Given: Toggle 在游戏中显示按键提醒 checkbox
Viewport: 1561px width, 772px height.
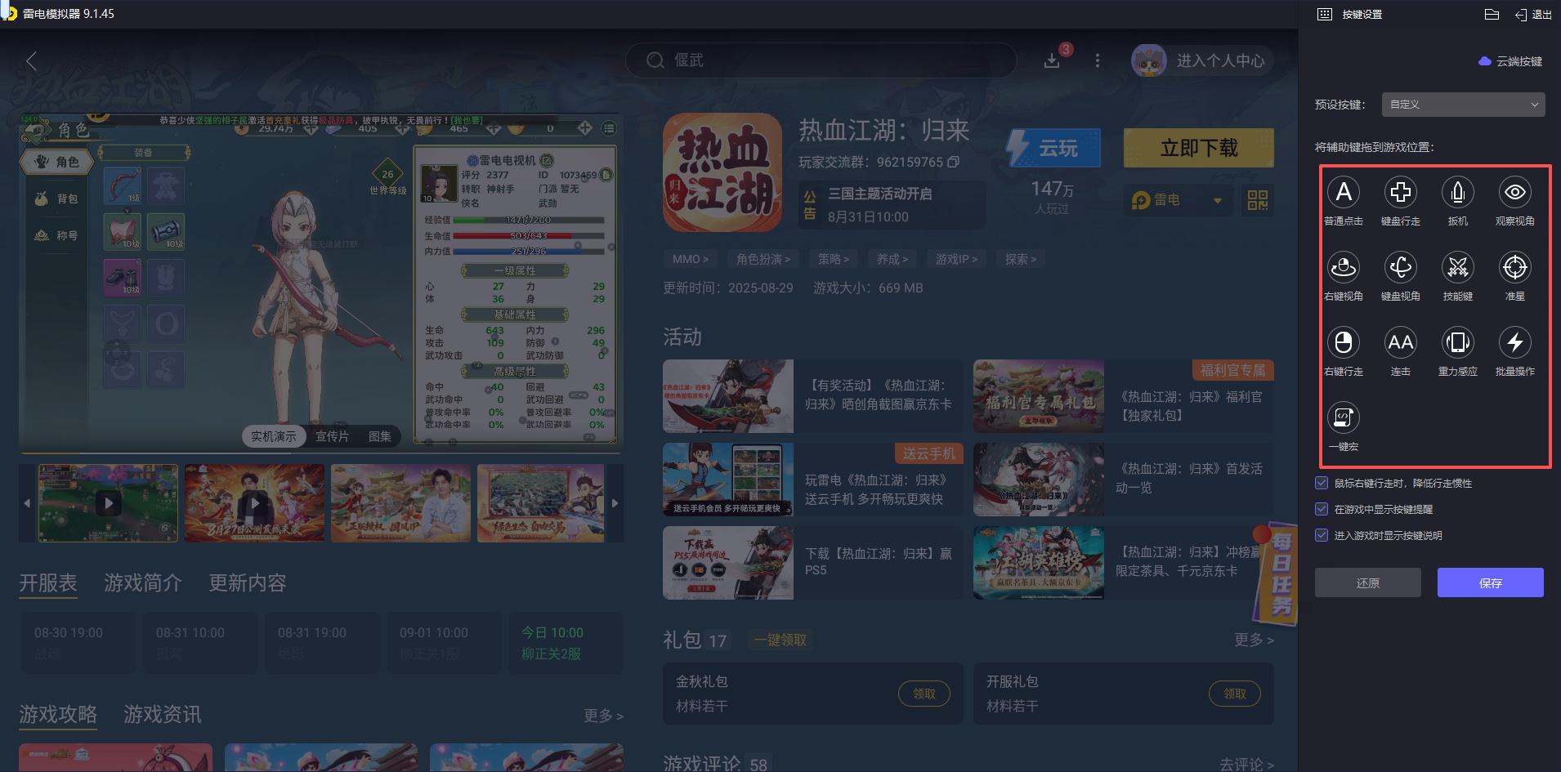Looking at the screenshot, I should pos(1322,509).
